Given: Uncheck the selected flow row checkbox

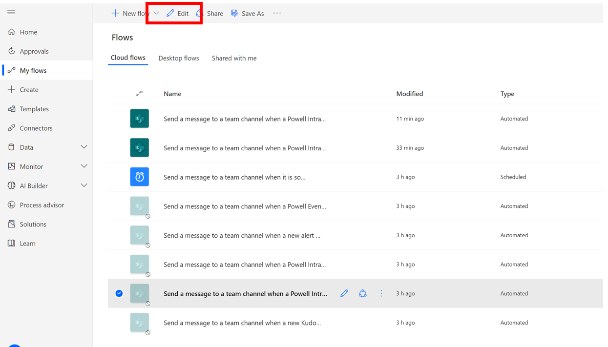Looking at the screenshot, I should (x=119, y=293).
